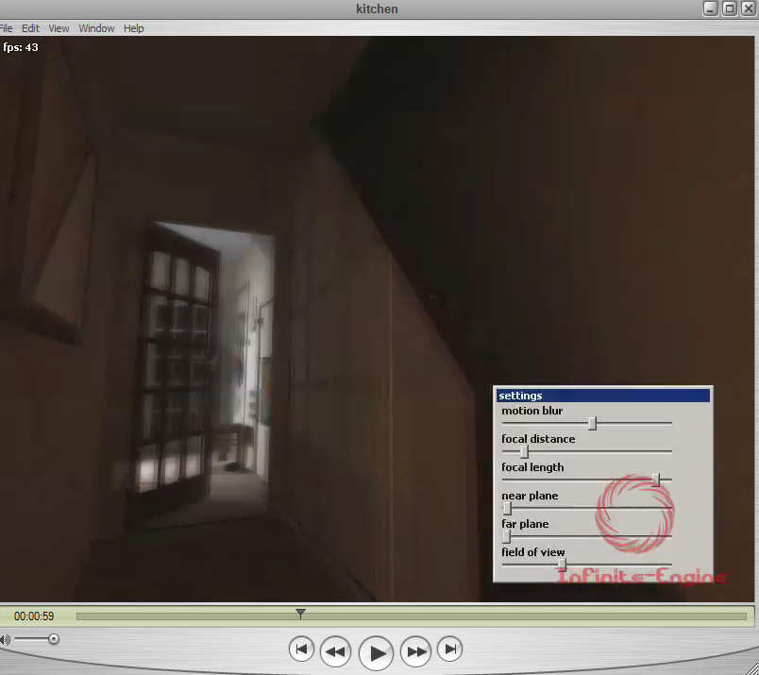Screen dimensions: 759x675
Task: Skip to the beginning of the movie
Action: coord(301,650)
